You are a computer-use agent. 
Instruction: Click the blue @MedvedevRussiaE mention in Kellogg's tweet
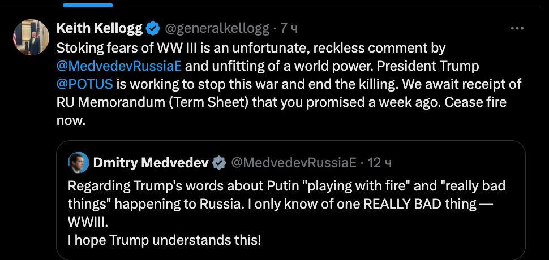119,66
